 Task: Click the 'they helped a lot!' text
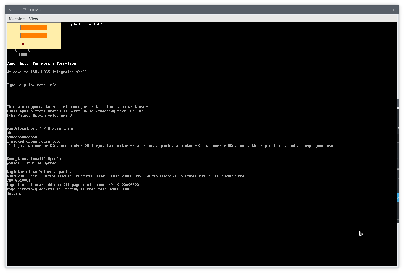pos(83,24)
